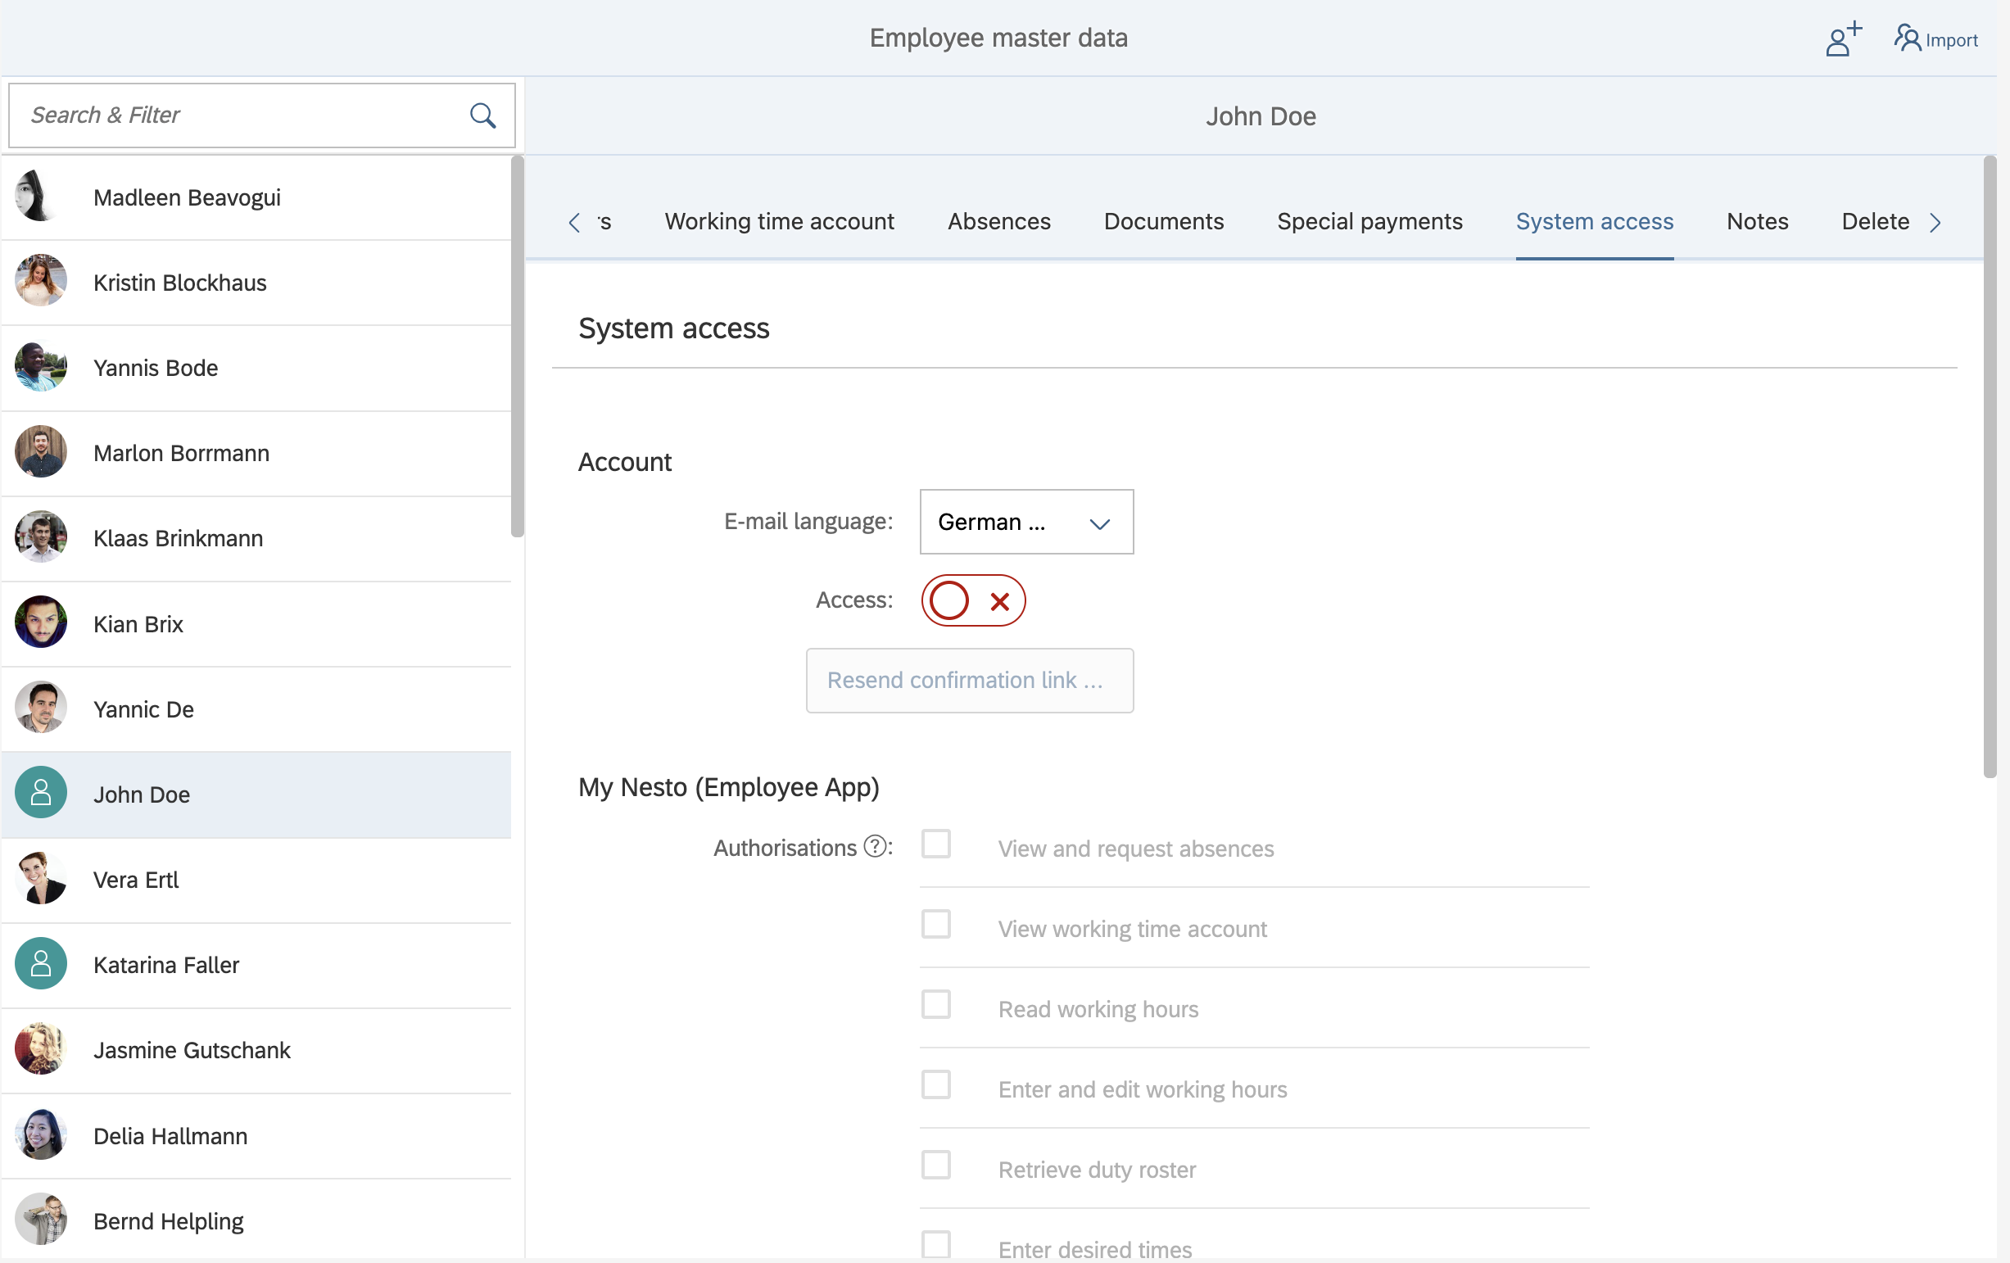Click the employee list scrollbar

(x=518, y=347)
